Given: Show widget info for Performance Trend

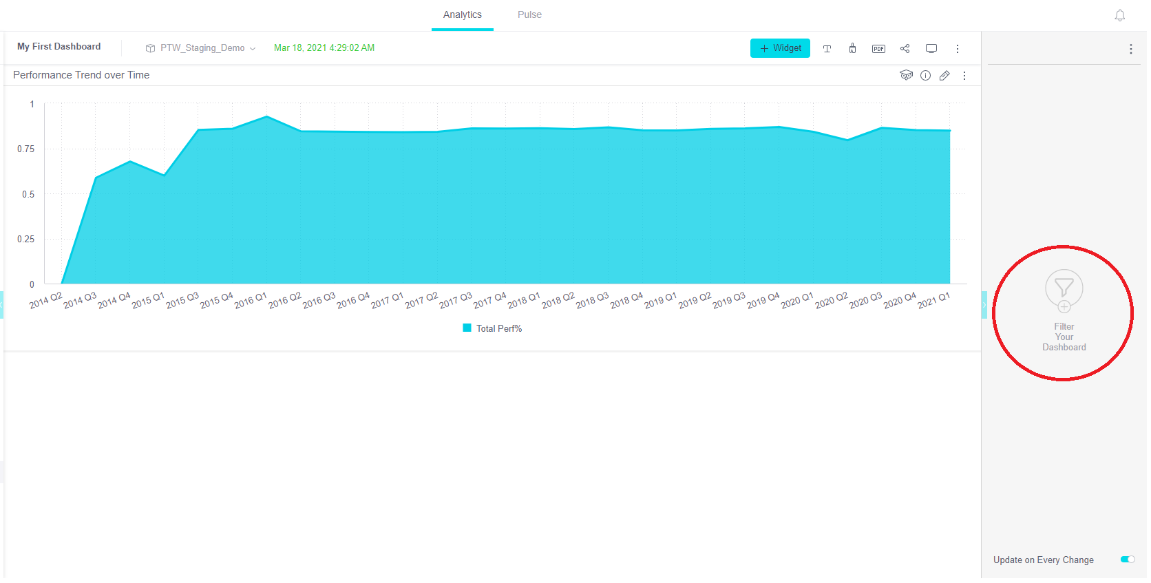Looking at the screenshot, I should click(925, 76).
